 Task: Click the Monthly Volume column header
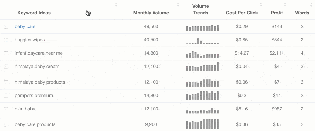[x=151, y=13]
